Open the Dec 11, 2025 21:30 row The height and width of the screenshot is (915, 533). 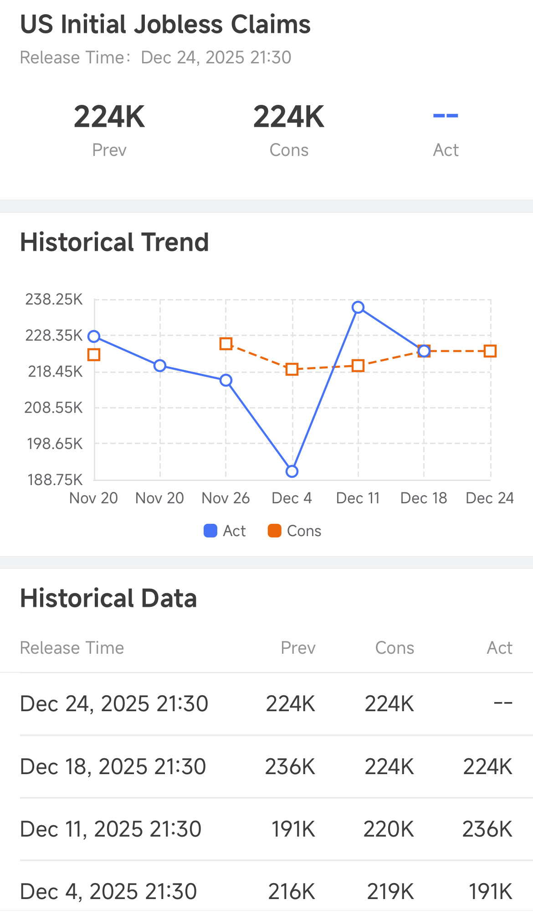click(x=266, y=829)
